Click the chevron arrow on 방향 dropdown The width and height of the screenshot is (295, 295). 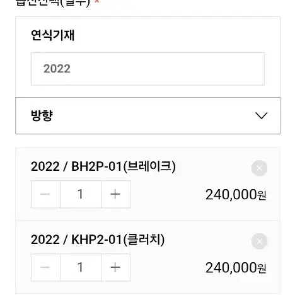pyautogui.click(x=261, y=115)
